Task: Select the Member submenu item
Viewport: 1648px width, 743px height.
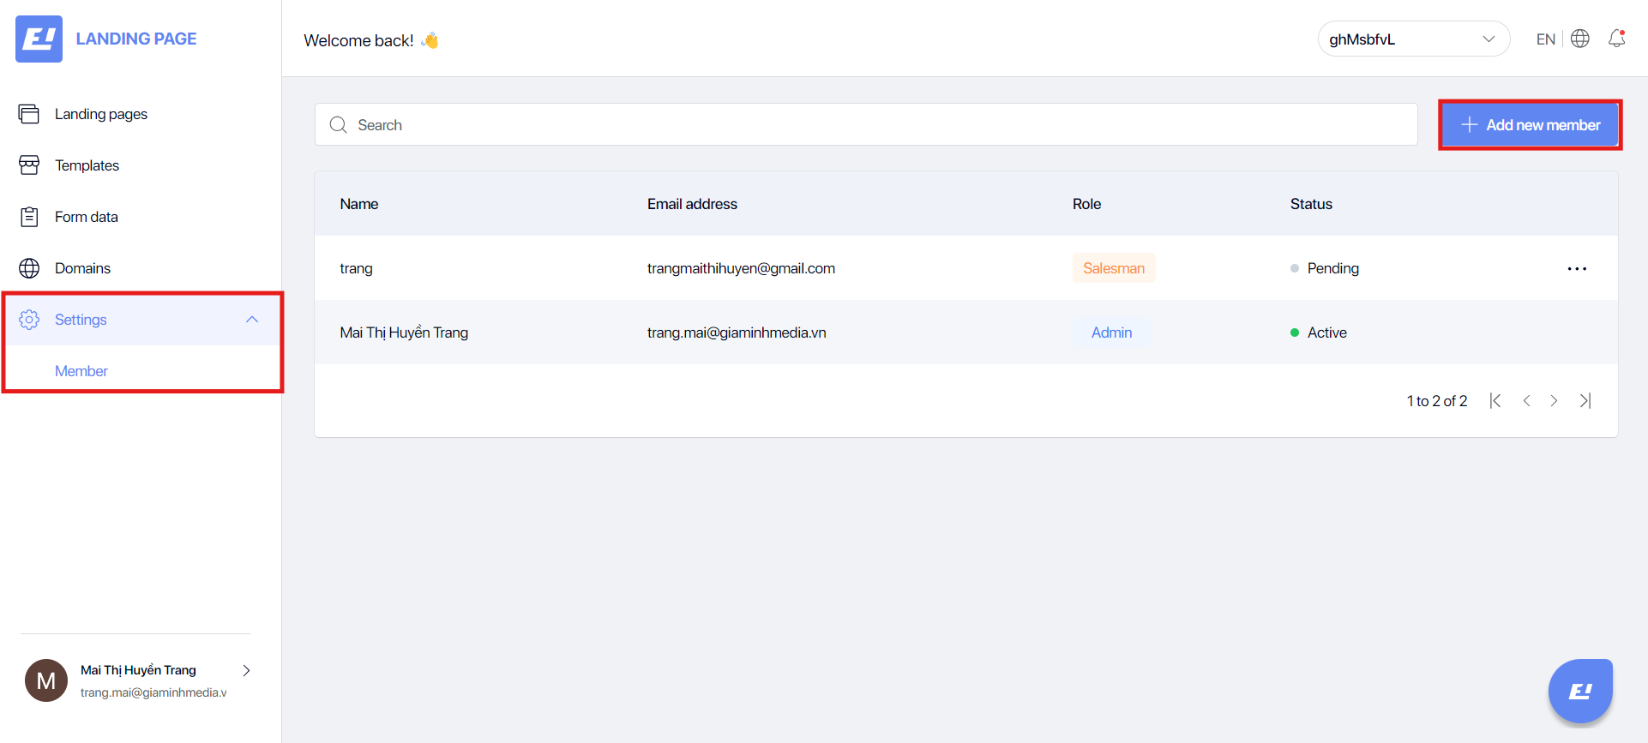Action: click(x=81, y=371)
